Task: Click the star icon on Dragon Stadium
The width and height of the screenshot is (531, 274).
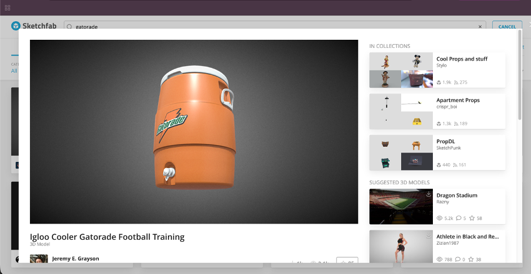Action: (472, 219)
